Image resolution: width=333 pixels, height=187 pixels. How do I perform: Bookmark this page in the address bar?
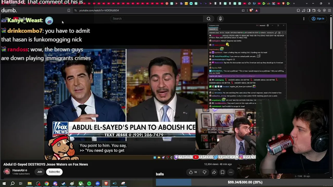69,10
